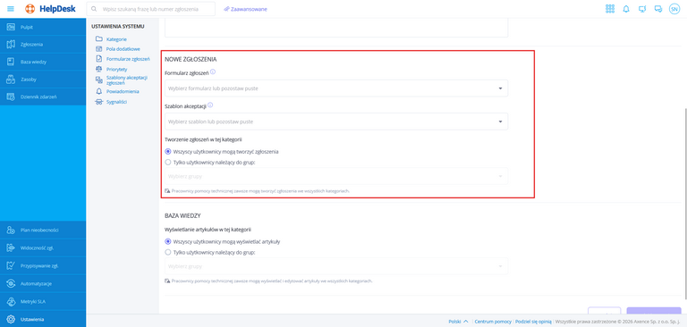Click the Zasoby sidebar icon

(x=11, y=80)
